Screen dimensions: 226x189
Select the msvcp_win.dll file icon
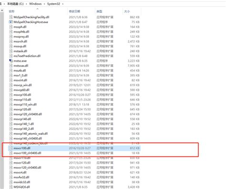tap(10, 85)
